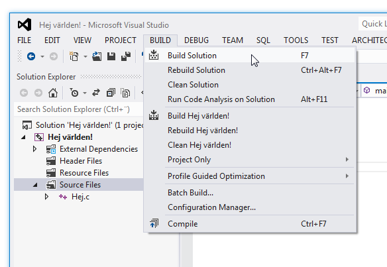The height and width of the screenshot is (267, 387).
Task: Run Code Analysis on Solution
Action: tap(249, 99)
